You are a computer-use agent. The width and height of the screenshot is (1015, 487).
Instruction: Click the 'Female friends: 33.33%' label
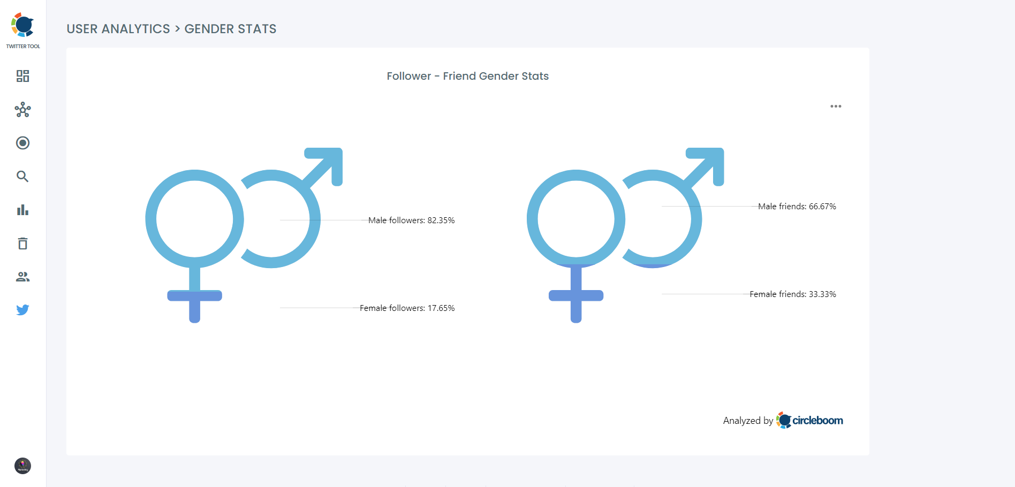[793, 293]
